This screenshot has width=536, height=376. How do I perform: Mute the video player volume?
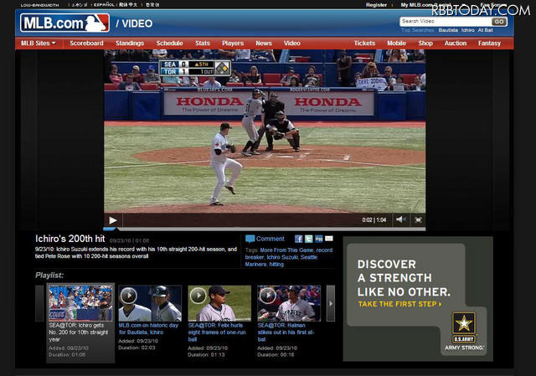(400, 219)
